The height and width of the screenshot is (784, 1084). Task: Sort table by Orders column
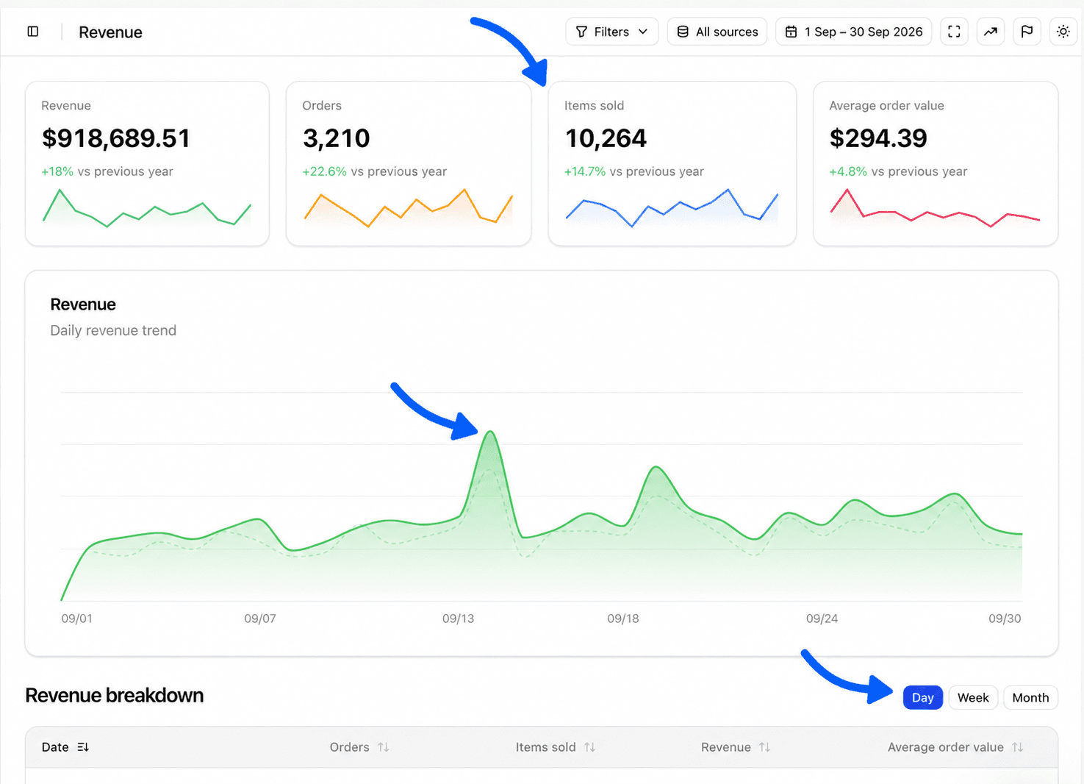coord(359,747)
